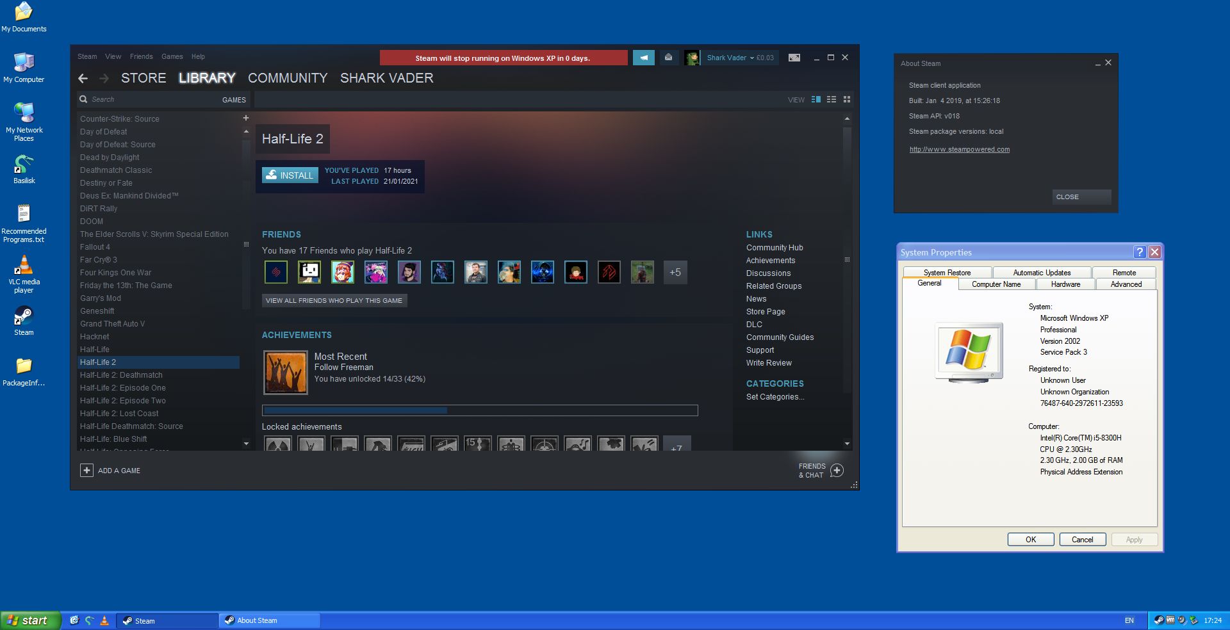
Task: Click the back navigation arrow
Action: (x=83, y=78)
